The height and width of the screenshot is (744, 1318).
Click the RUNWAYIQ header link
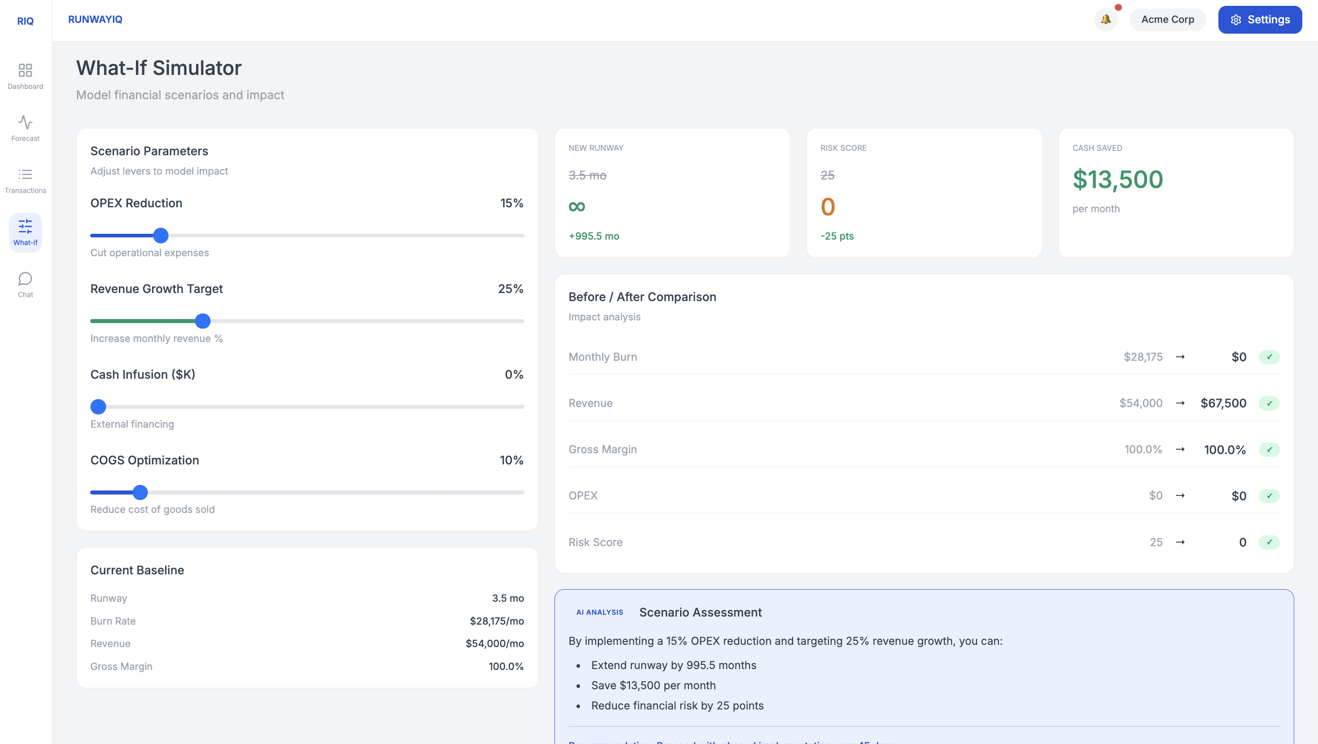click(x=95, y=19)
